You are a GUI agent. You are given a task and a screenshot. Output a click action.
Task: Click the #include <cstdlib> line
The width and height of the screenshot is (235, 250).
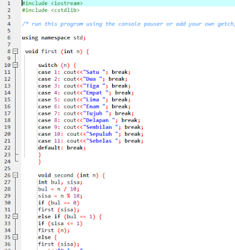50,10
